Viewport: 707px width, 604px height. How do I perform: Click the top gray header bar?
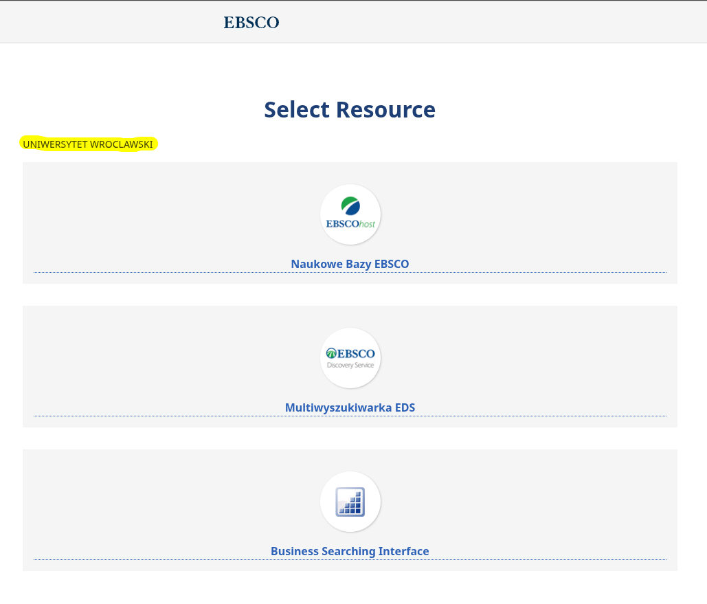coord(481,23)
